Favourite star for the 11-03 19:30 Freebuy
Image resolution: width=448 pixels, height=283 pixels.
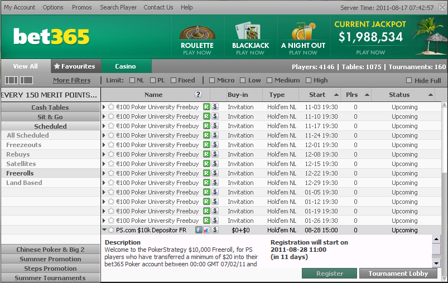click(x=111, y=107)
